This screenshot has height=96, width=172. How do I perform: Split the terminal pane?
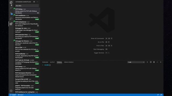coord(151,62)
